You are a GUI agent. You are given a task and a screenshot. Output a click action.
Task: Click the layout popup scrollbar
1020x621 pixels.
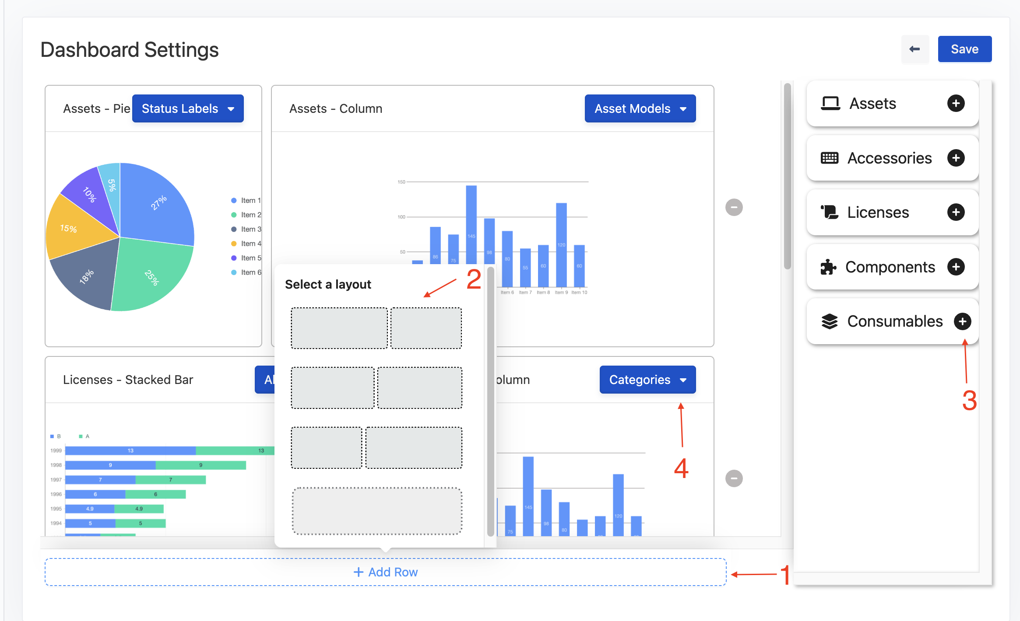coord(490,401)
